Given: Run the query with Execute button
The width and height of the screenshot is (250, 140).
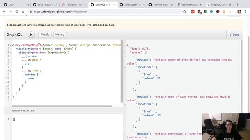Looking at the screenshot, I should point(31,35).
